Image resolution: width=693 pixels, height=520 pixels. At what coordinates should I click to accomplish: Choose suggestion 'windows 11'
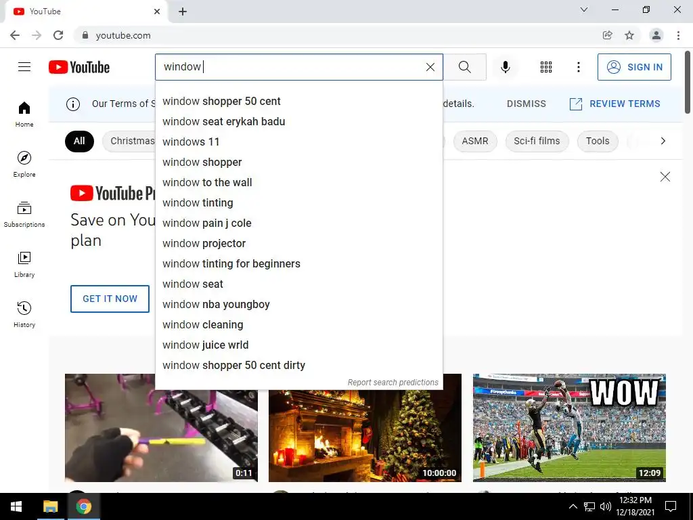pyautogui.click(x=299, y=142)
